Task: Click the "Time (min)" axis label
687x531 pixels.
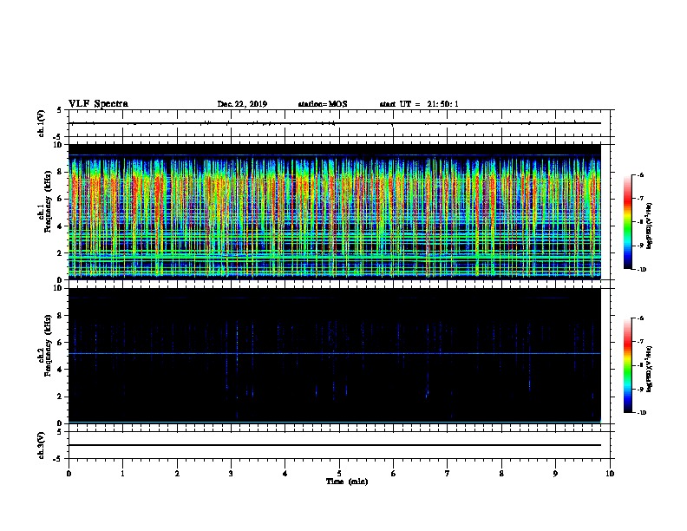Action: [347, 482]
